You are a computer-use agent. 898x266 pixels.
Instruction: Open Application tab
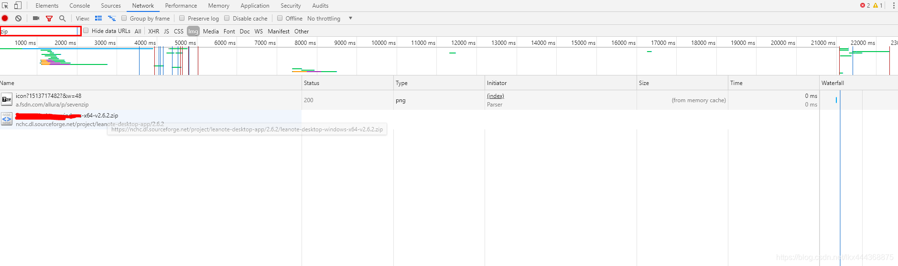tap(255, 6)
